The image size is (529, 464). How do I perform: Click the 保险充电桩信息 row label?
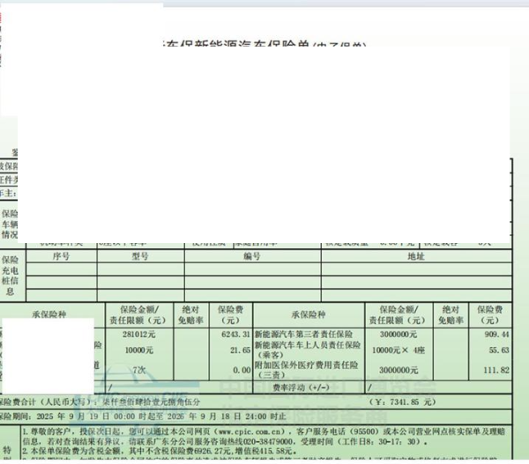click(x=10, y=276)
